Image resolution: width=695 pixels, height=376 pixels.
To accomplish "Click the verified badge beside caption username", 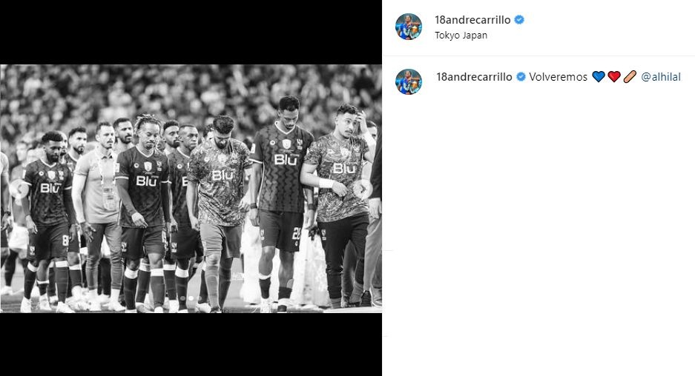I will tap(521, 77).
